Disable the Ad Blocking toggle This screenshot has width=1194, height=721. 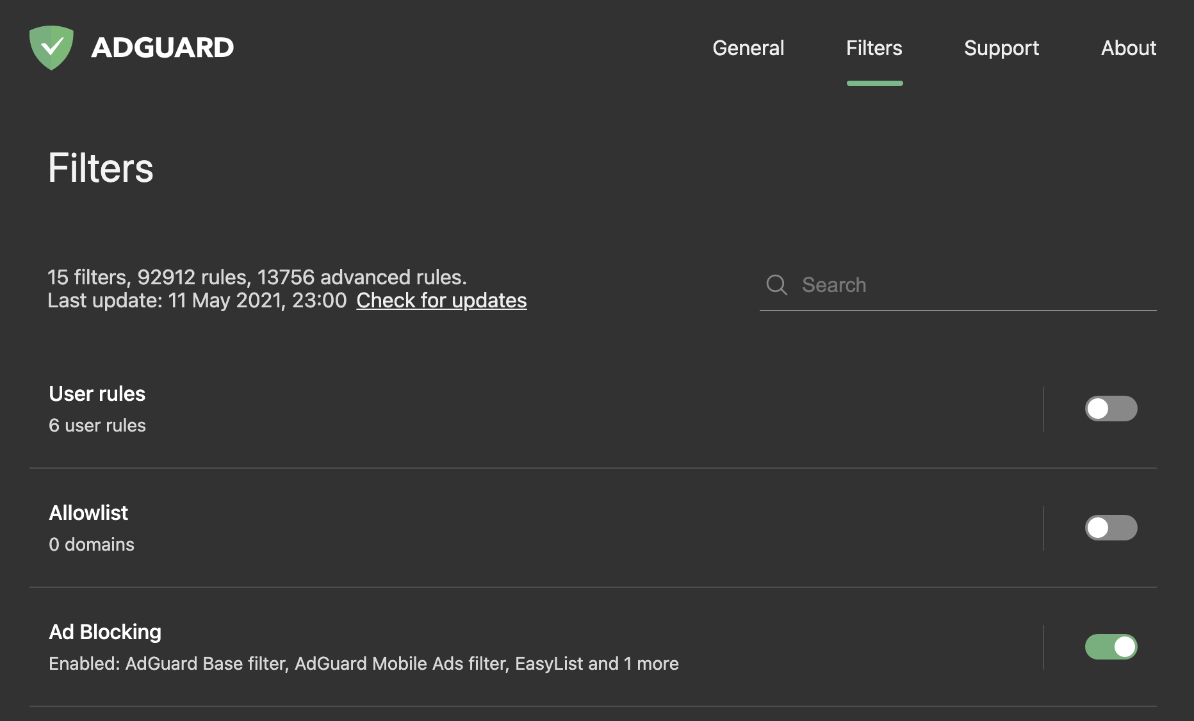[x=1111, y=647]
